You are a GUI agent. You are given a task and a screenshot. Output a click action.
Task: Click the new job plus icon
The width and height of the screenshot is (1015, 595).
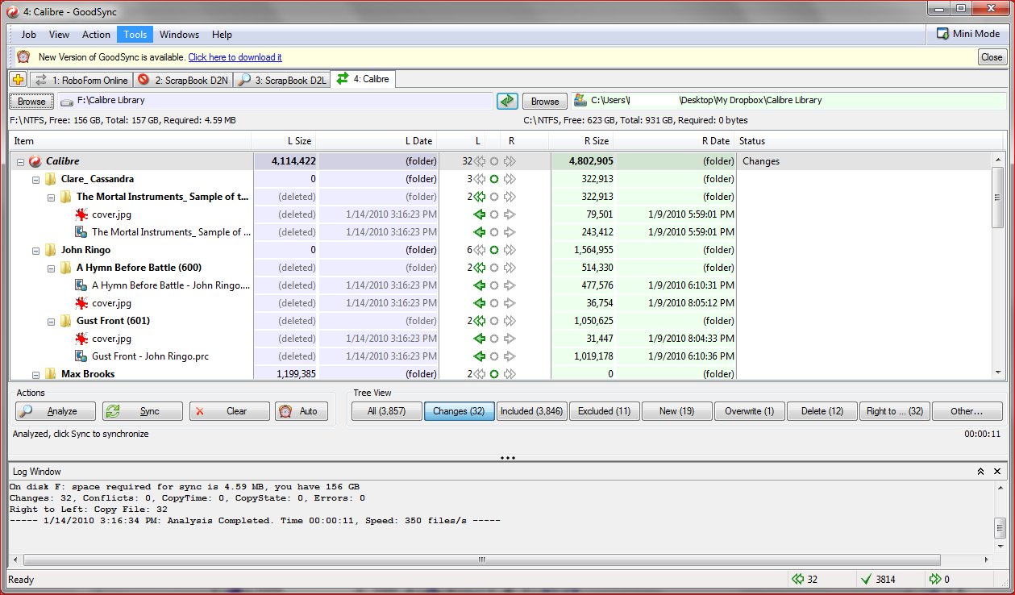pyautogui.click(x=19, y=80)
